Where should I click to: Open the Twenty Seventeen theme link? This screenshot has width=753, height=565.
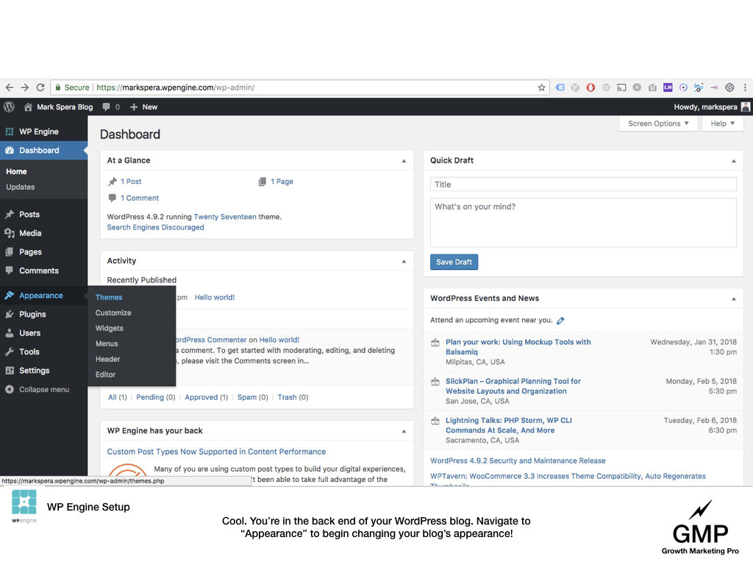point(225,217)
